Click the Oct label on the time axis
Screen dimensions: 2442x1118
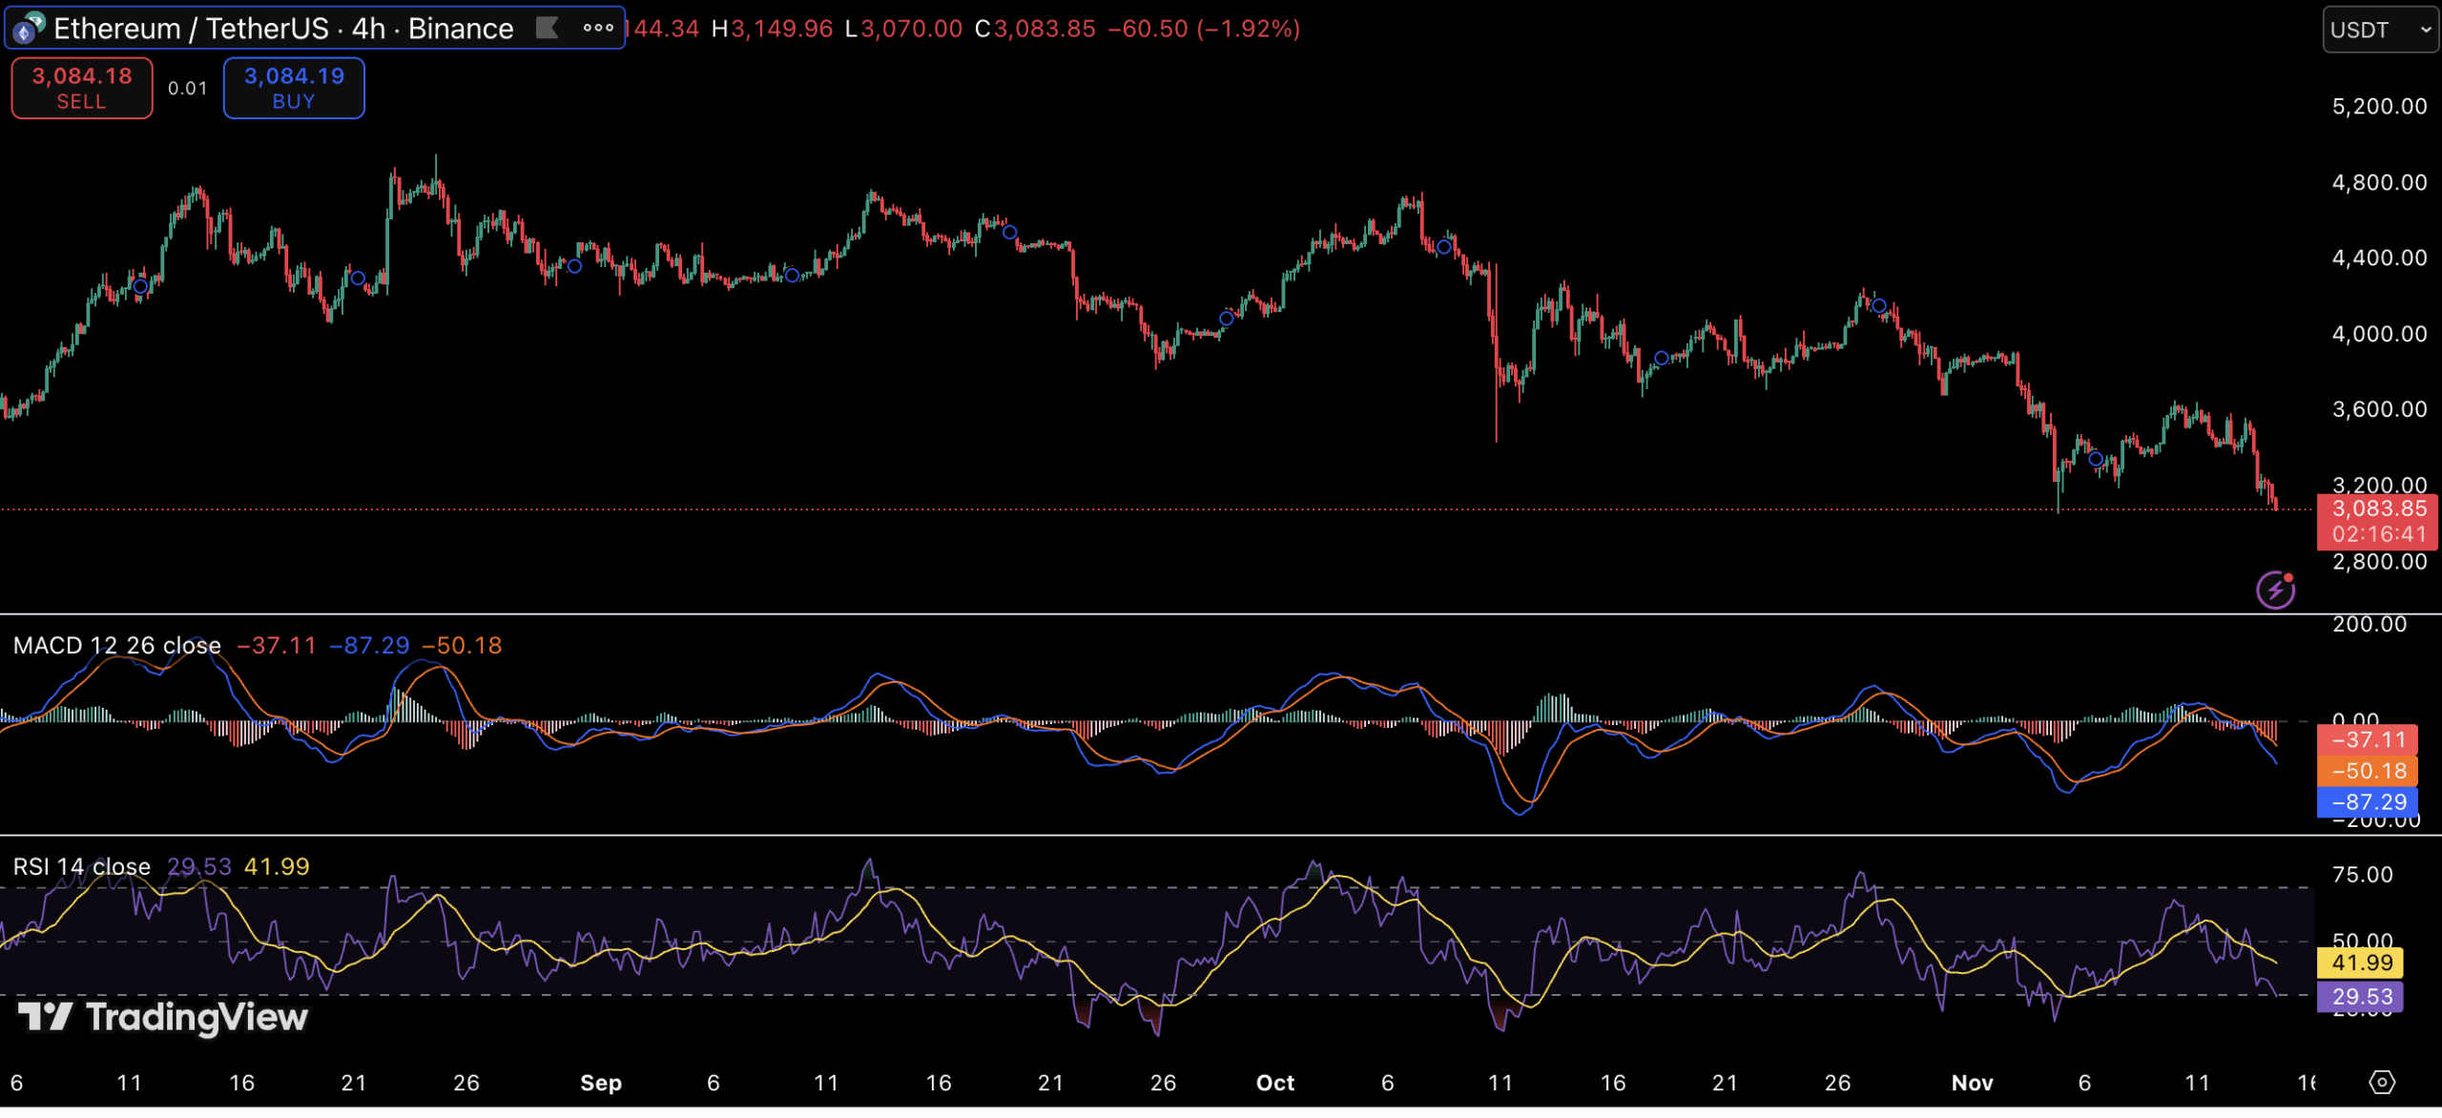tap(1275, 1084)
